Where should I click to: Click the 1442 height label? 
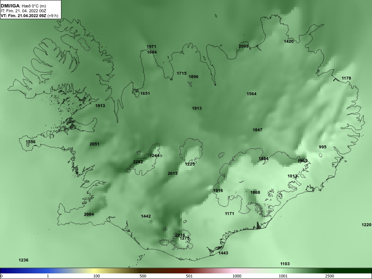(146, 217)
